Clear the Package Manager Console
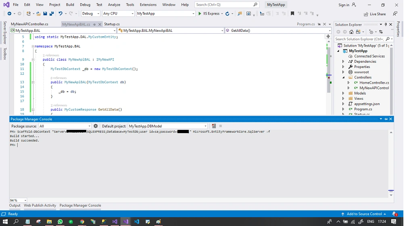Viewport: 409px width, 226px height. click(214, 126)
